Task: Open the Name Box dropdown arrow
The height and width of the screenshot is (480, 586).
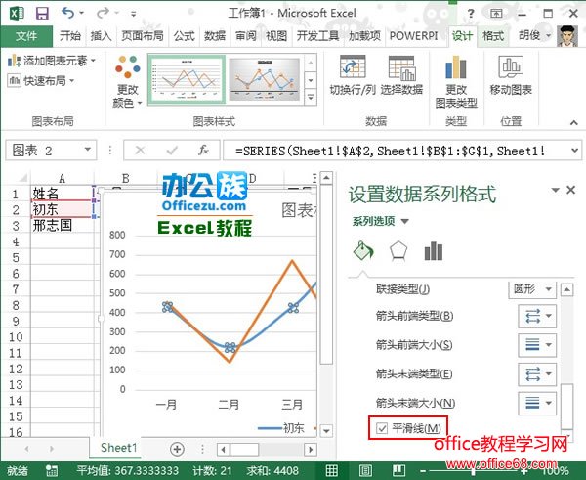Action: click(88, 150)
